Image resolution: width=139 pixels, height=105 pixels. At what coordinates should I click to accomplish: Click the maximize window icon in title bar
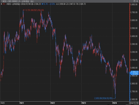click(x=135, y=1)
